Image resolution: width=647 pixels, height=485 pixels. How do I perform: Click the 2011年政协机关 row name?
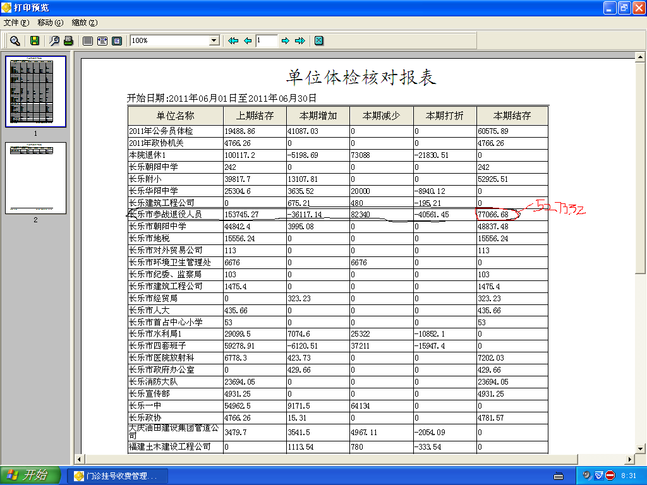point(157,143)
